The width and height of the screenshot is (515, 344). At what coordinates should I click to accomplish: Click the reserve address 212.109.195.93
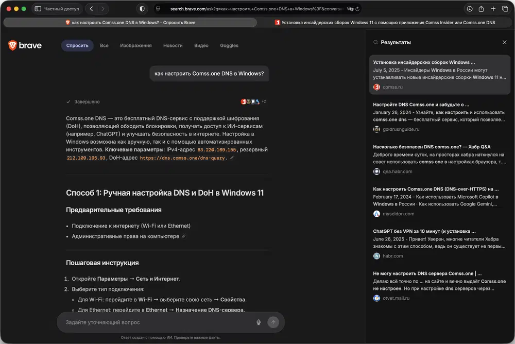pos(86,158)
